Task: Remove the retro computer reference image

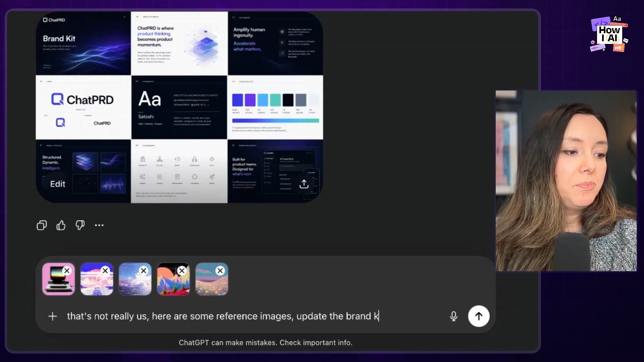Action: pos(67,270)
